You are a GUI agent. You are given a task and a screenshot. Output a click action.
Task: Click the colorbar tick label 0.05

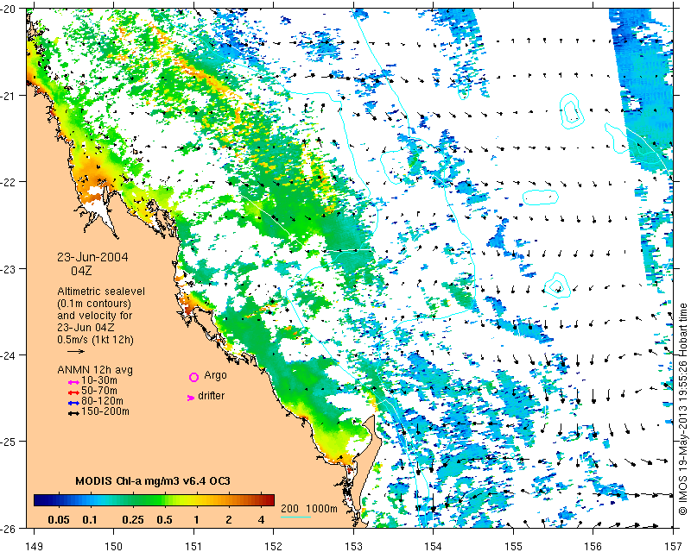(x=59, y=520)
